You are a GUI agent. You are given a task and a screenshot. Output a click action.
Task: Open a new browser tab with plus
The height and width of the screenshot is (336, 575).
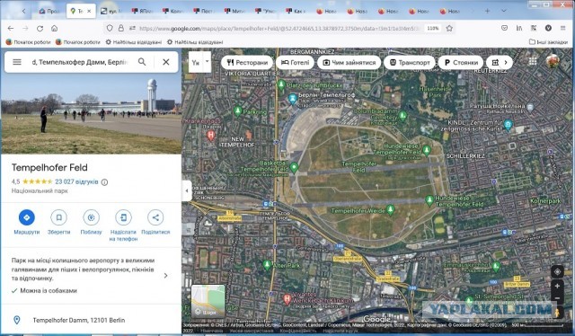487,11
